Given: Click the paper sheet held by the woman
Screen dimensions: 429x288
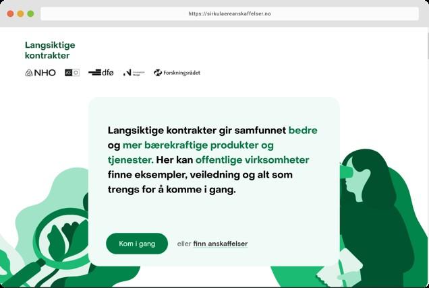Looking at the screenshot, I should [x=339, y=269].
